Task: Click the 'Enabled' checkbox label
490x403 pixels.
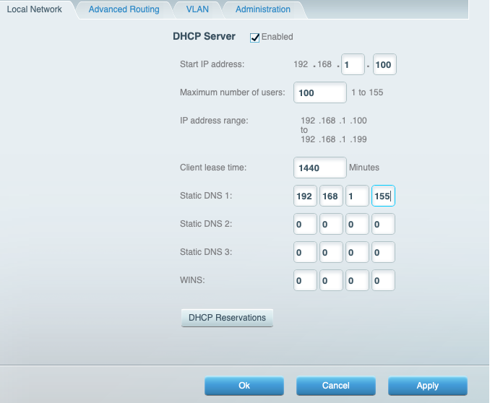Action: (278, 37)
